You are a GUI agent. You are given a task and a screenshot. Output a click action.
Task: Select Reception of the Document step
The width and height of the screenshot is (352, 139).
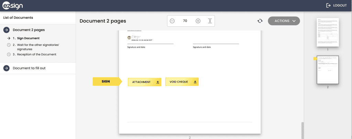click(34, 54)
